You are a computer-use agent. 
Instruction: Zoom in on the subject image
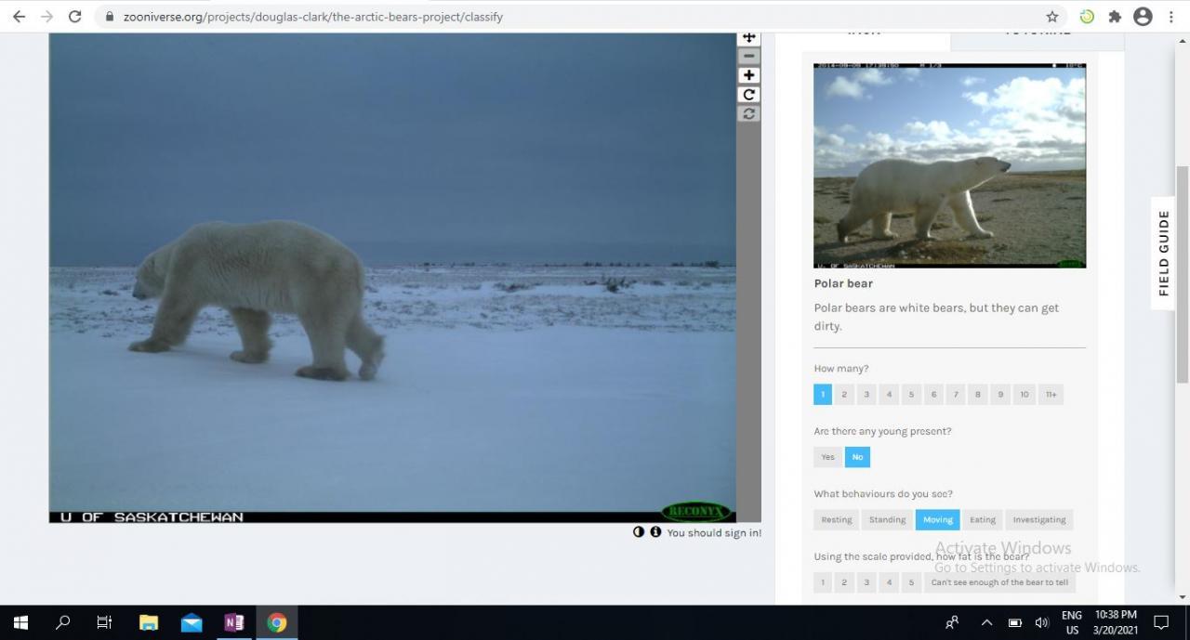click(x=748, y=75)
